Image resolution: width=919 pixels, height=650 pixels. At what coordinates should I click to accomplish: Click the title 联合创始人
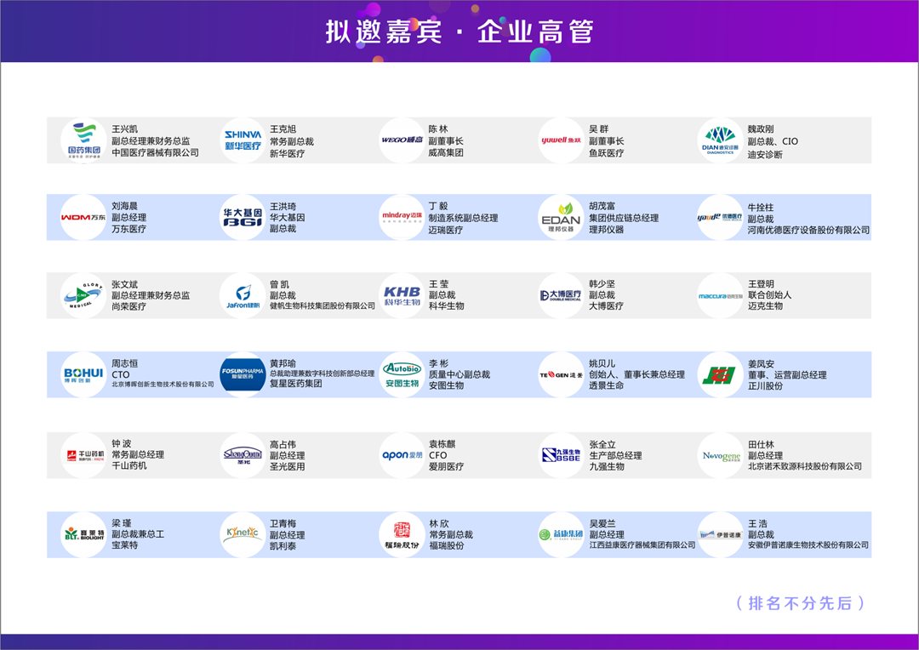click(x=769, y=295)
